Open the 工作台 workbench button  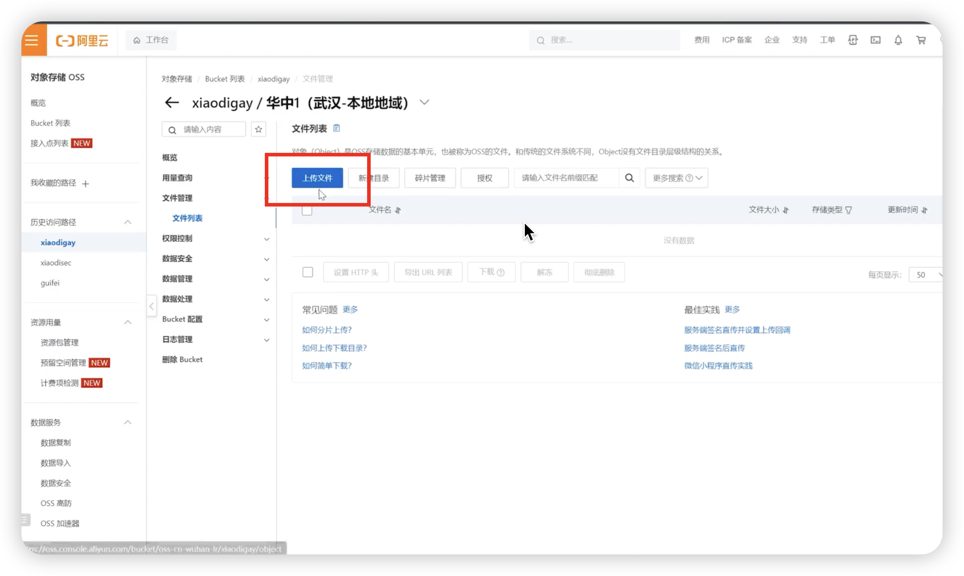coord(151,40)
